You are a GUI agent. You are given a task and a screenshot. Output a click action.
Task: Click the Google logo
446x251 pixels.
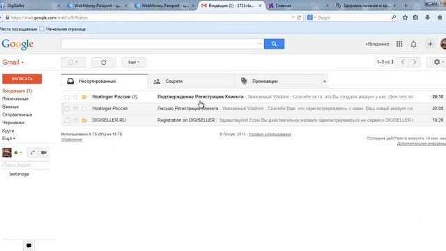17,45
